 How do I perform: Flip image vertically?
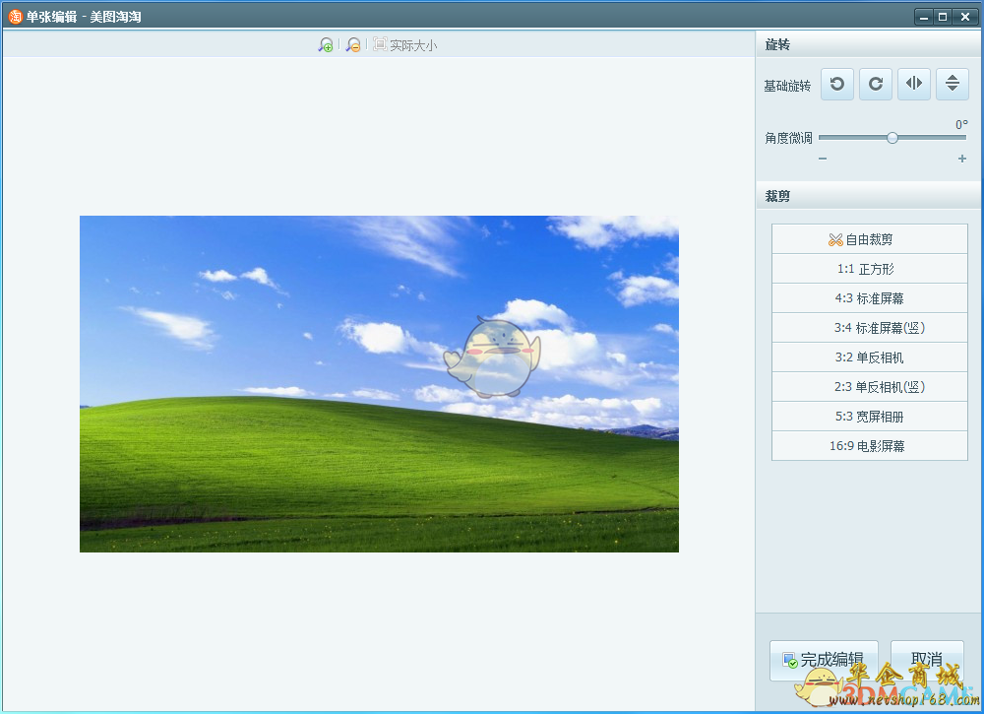tap(953, 84)
